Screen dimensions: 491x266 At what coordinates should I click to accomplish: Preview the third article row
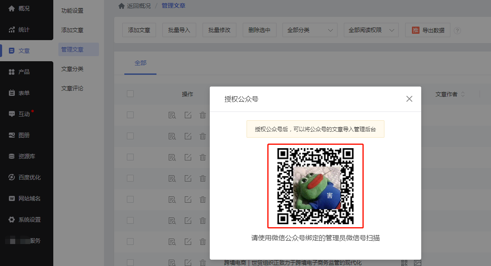(x=172, y=157)
